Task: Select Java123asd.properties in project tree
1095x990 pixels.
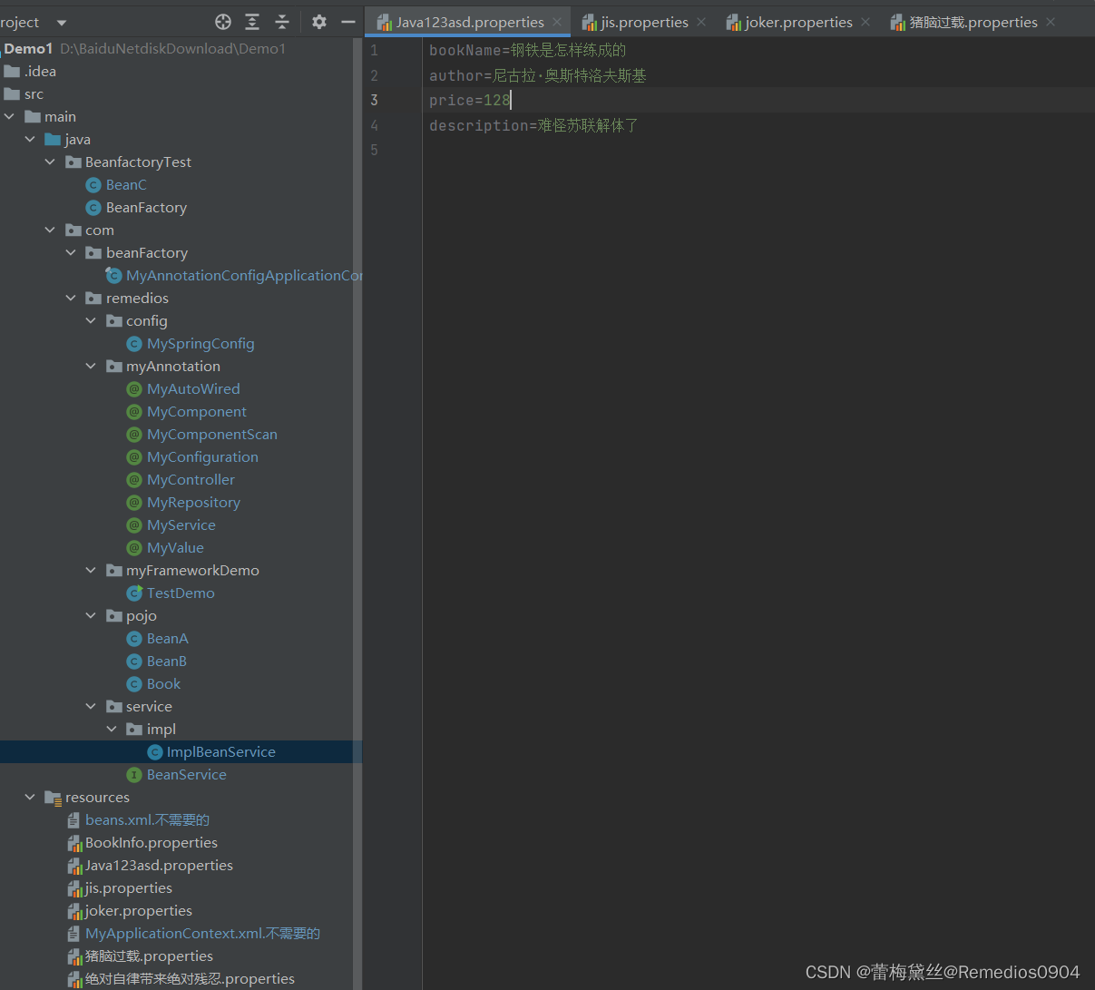Action: tap(159, 865)
